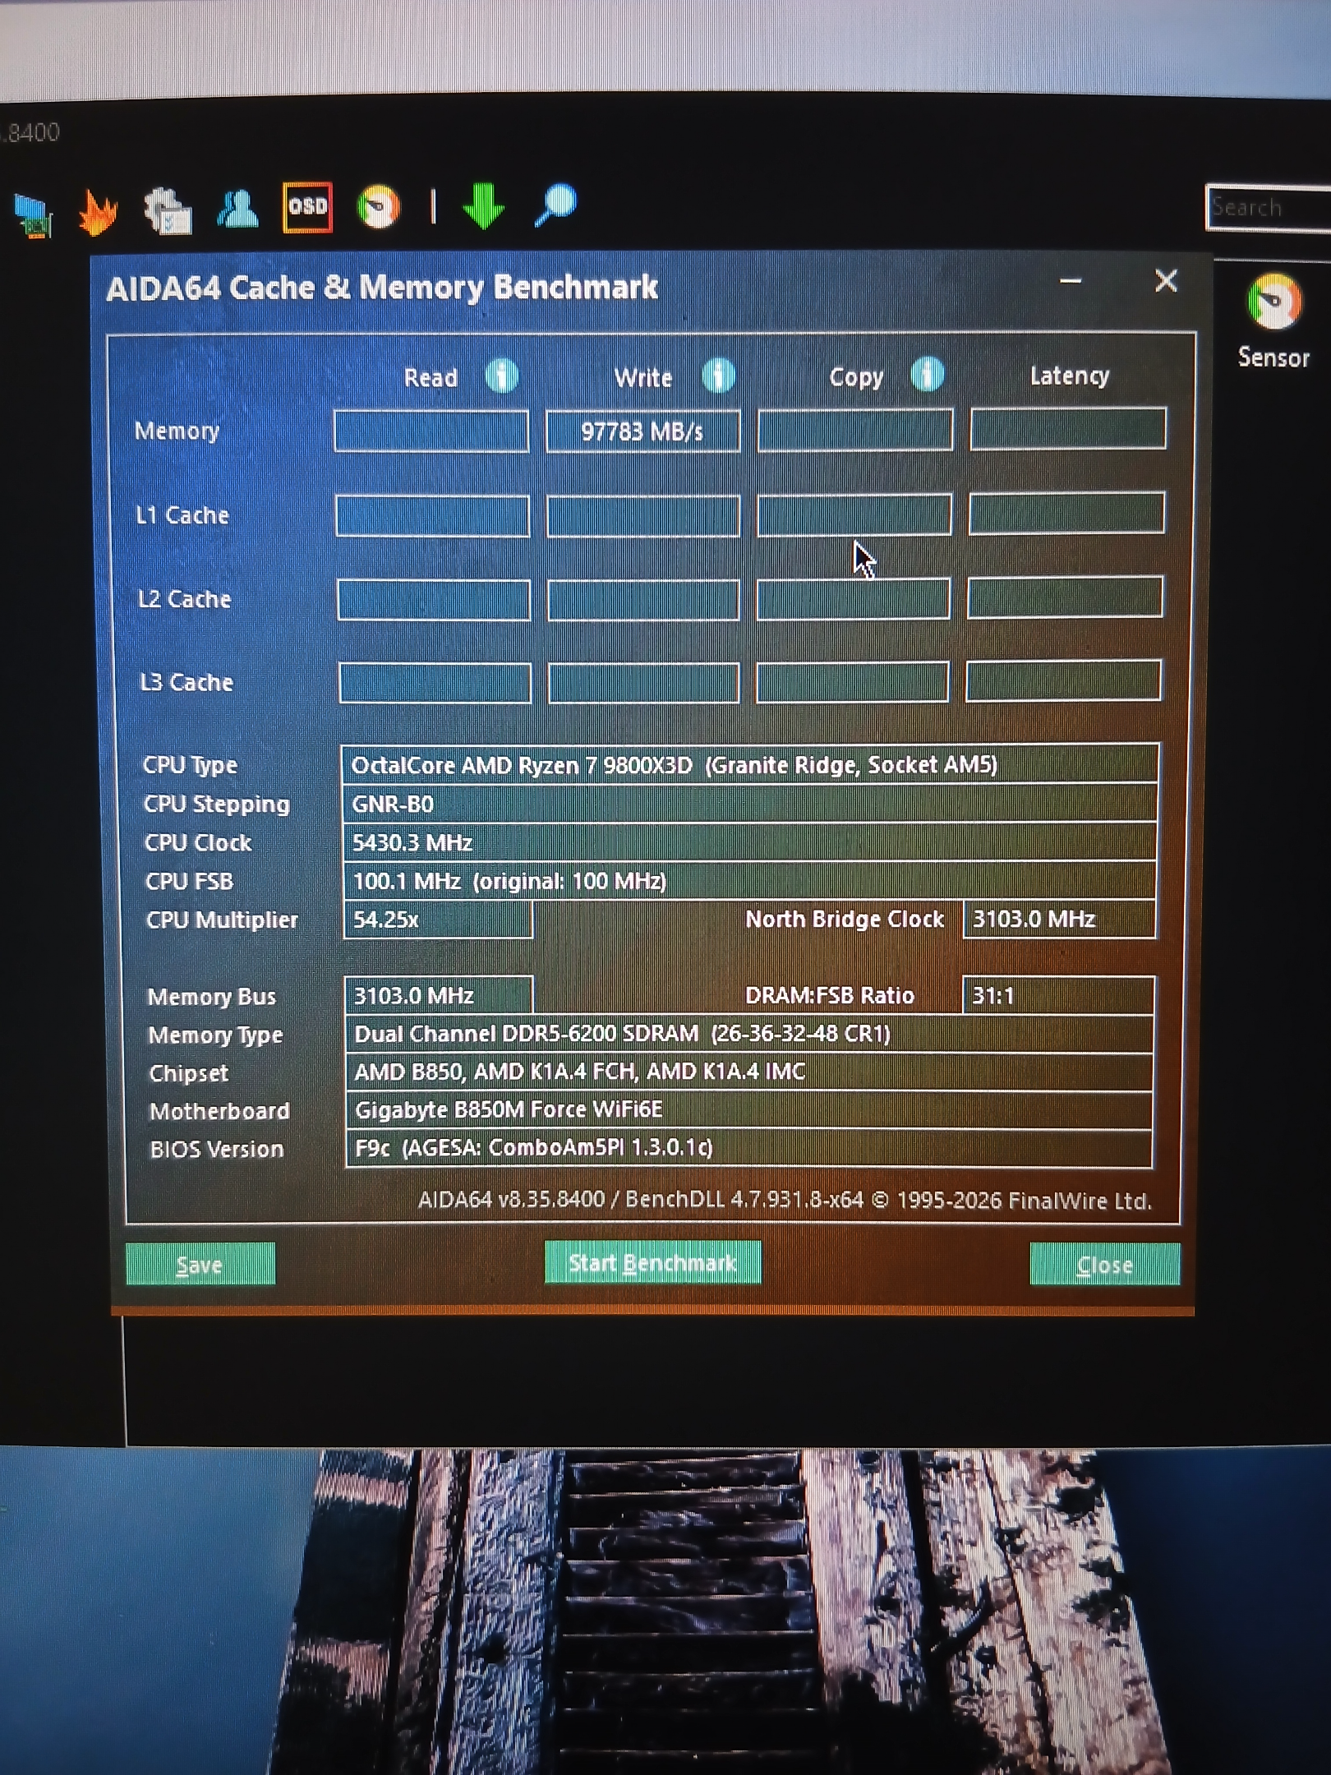Click the info icon next to Write
Viewport: 1331px width, 1775px height.
point(719,376)
